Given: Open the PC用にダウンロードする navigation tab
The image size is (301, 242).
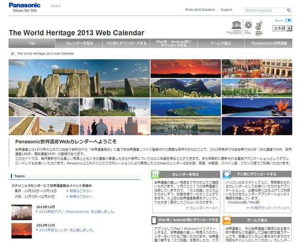Looking at the screenshot, I should (127, 43).
